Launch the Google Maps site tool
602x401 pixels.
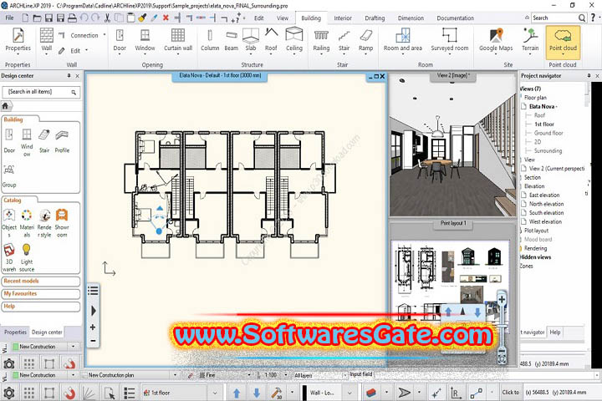point(496,40)
